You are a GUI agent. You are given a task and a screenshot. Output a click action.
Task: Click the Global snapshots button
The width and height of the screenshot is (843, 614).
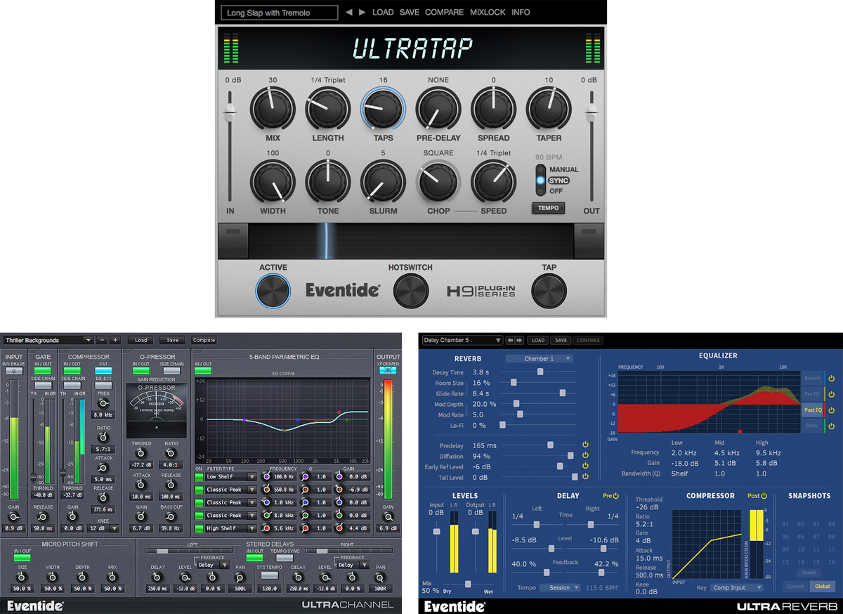pos(822,586)
